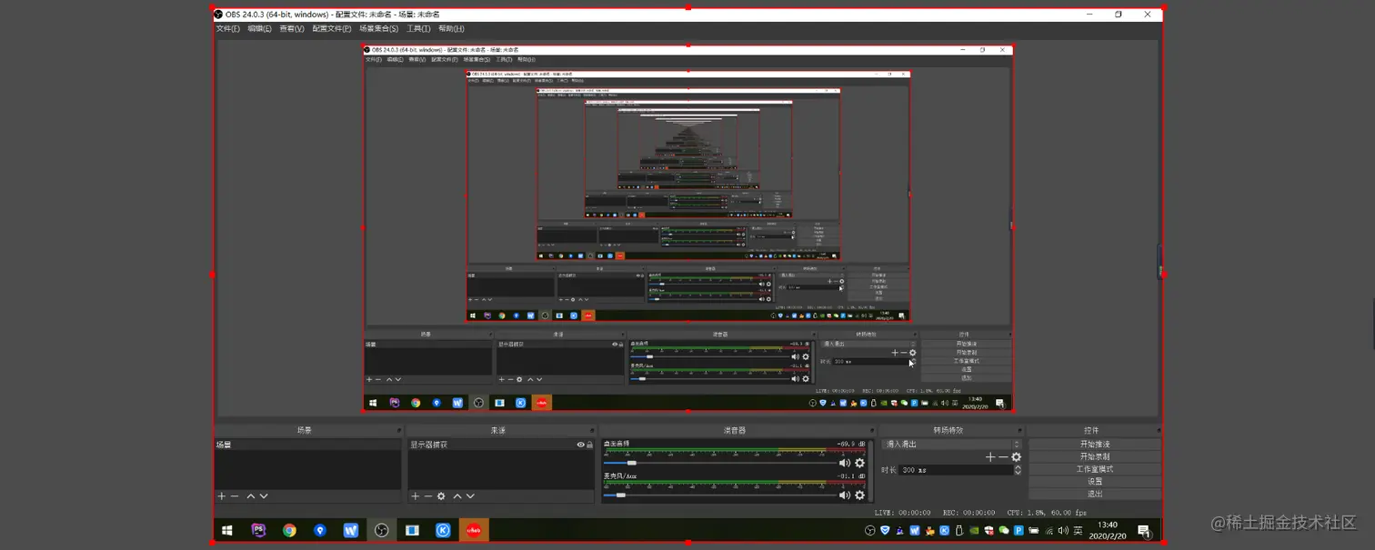Open source properties gear in Sources panel
1375x550 pixels.
coord(441,496)
